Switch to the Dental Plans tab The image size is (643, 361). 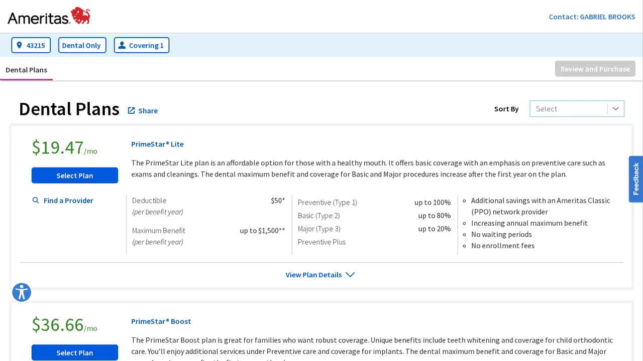tap(26, 70)
